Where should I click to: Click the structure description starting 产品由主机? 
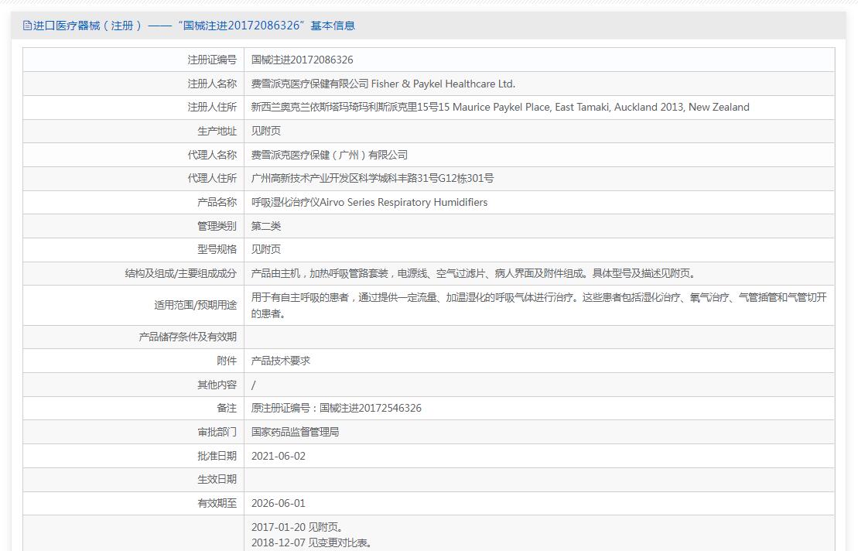473,273
